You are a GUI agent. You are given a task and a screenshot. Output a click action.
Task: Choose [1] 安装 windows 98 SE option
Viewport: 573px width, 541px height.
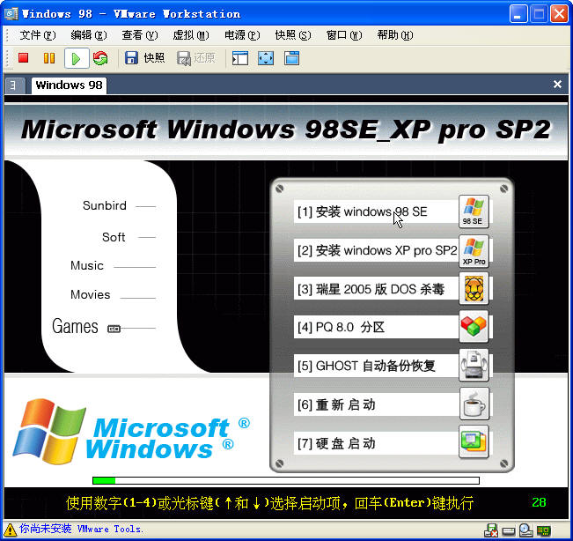coord(376,211)
